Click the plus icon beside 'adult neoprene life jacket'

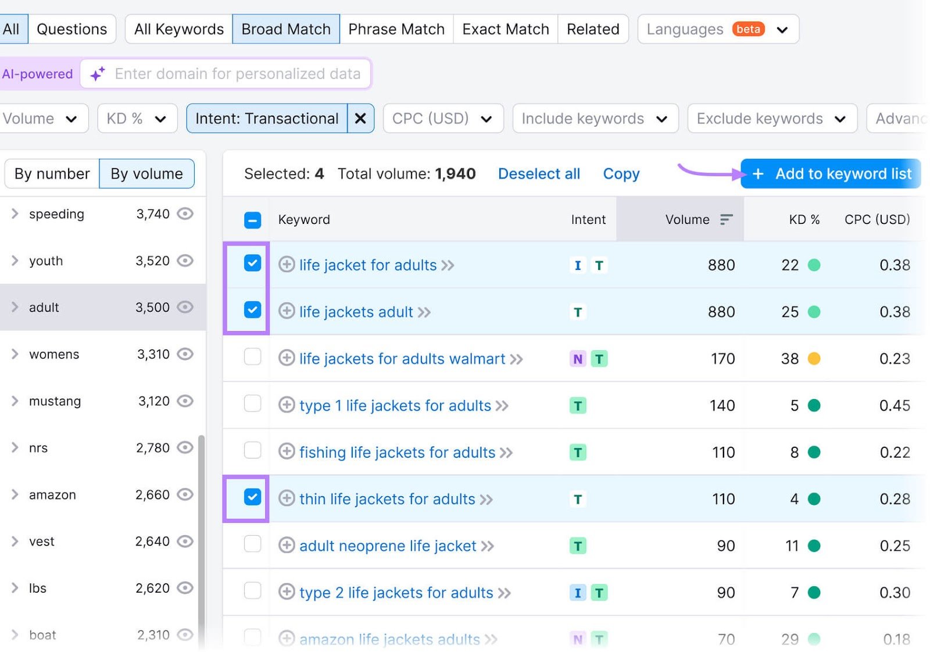point(287,546)
